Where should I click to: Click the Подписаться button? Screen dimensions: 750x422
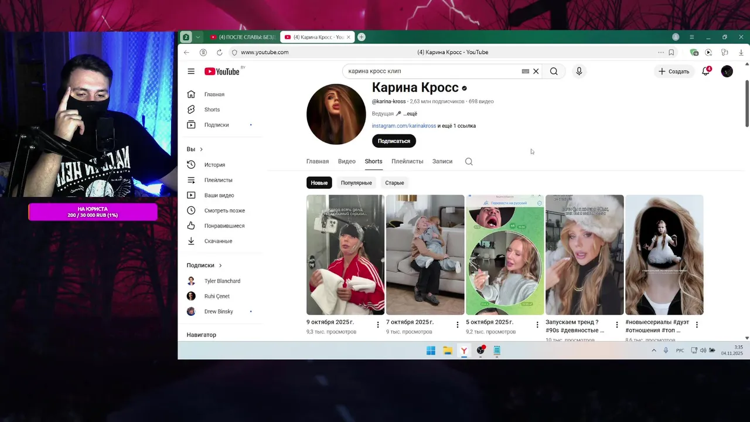click(x=394, y=141)
